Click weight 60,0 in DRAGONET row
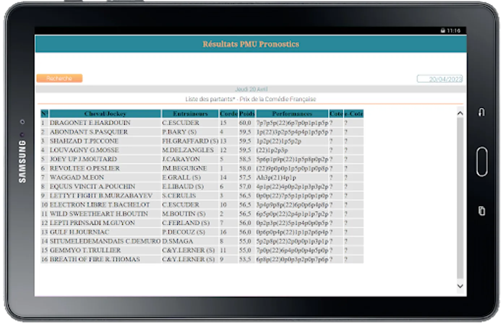This screenshot has height=325, width=503. [x=245, y=123]
